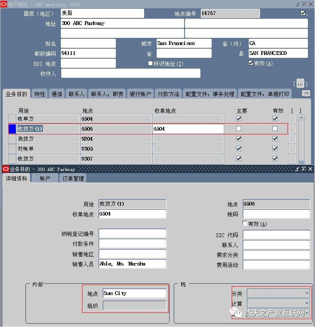Check 有效 for the 收货方 (1) row

click(x=275, y=129)
